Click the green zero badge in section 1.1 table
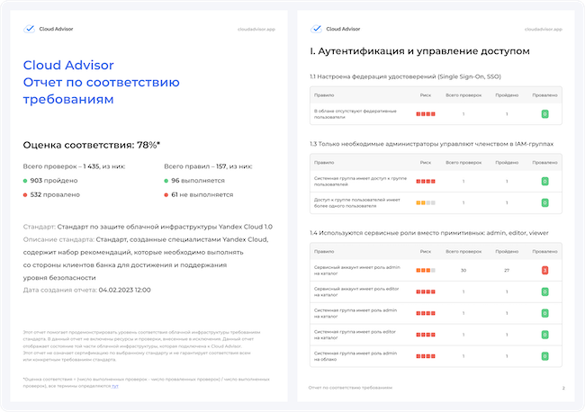The width and height of the screenshot is (585, 412). (544, 114)
